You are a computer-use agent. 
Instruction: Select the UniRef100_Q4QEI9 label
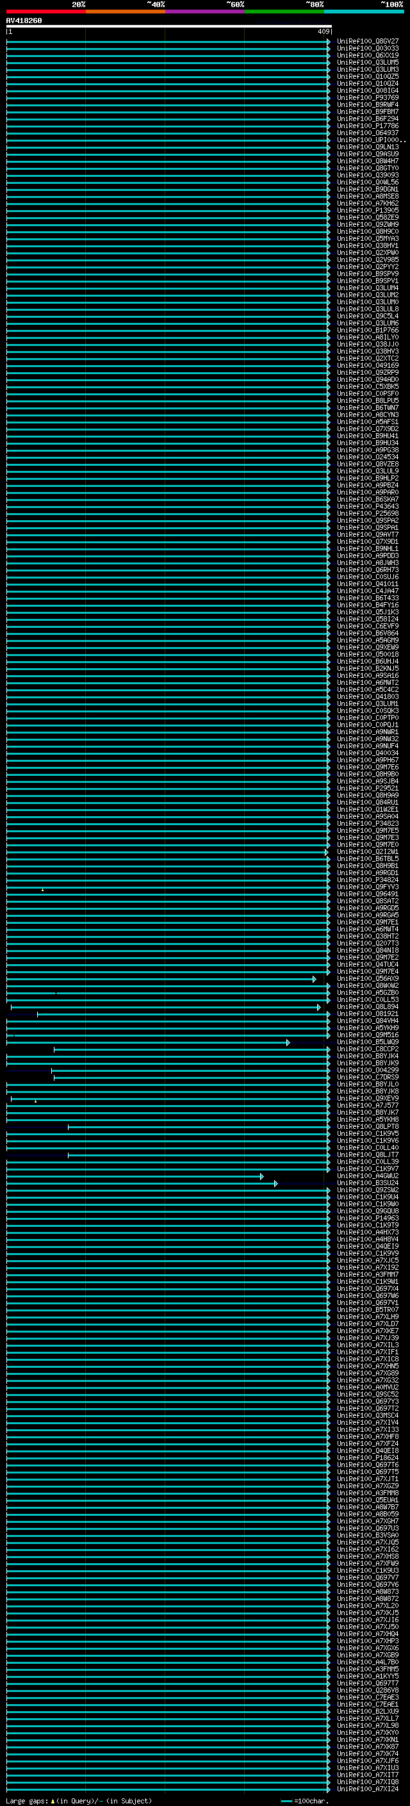(368, 1247)
